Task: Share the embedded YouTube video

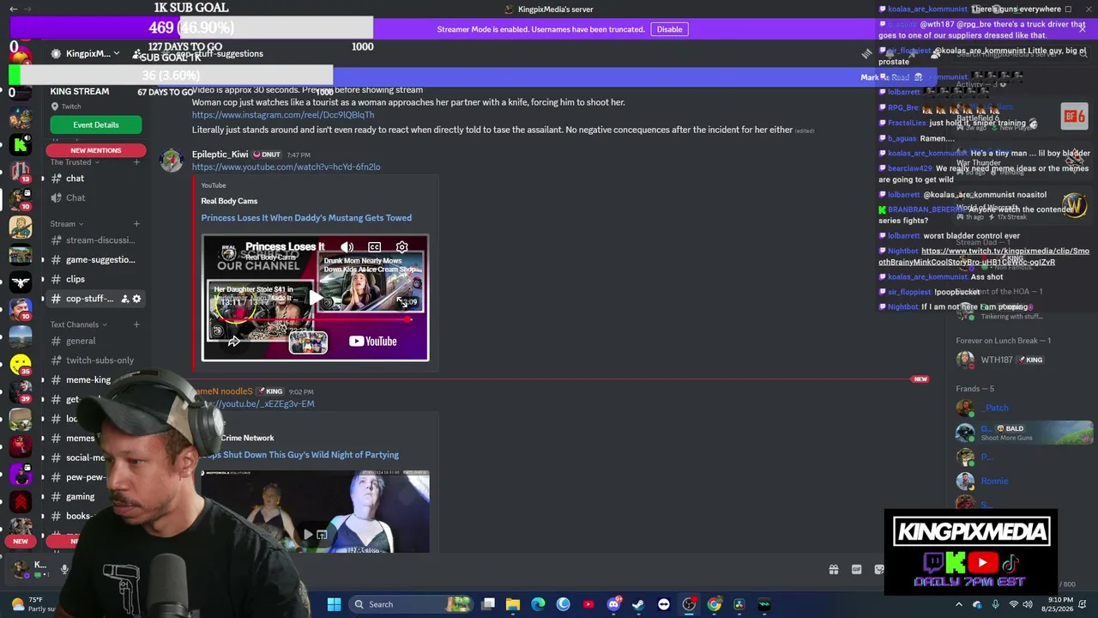Action: click(233, 342)
